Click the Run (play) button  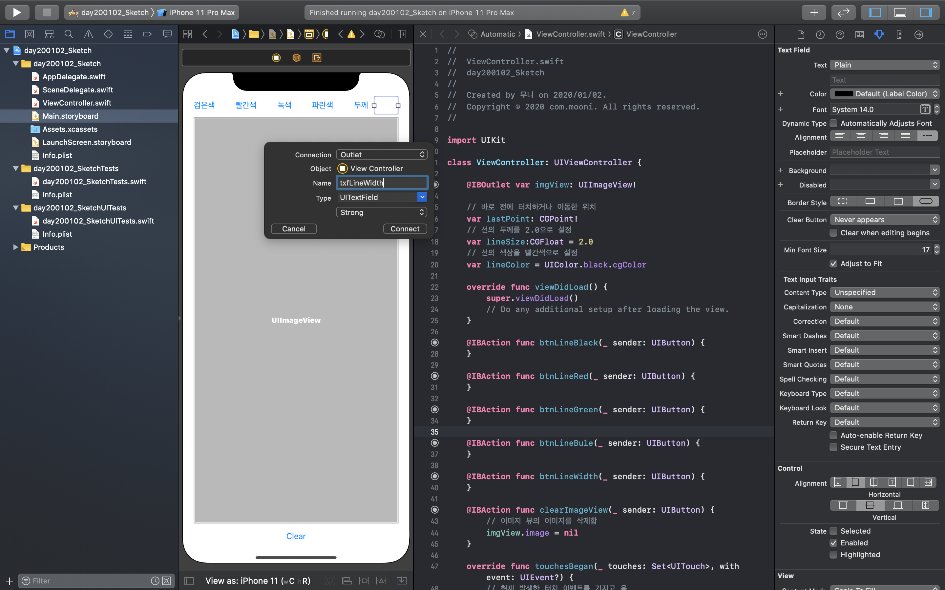point(17,12)
